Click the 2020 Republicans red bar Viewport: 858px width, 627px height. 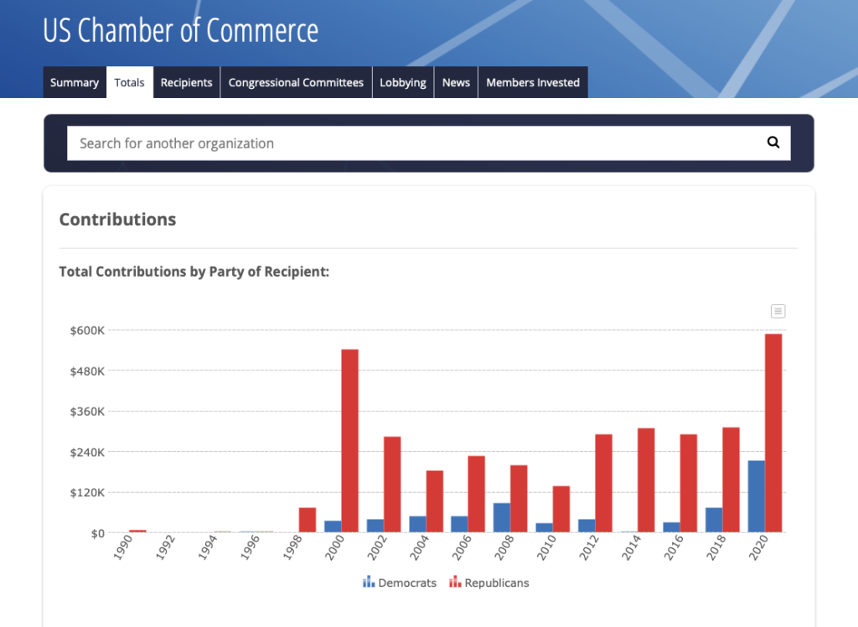coord(773,433)
